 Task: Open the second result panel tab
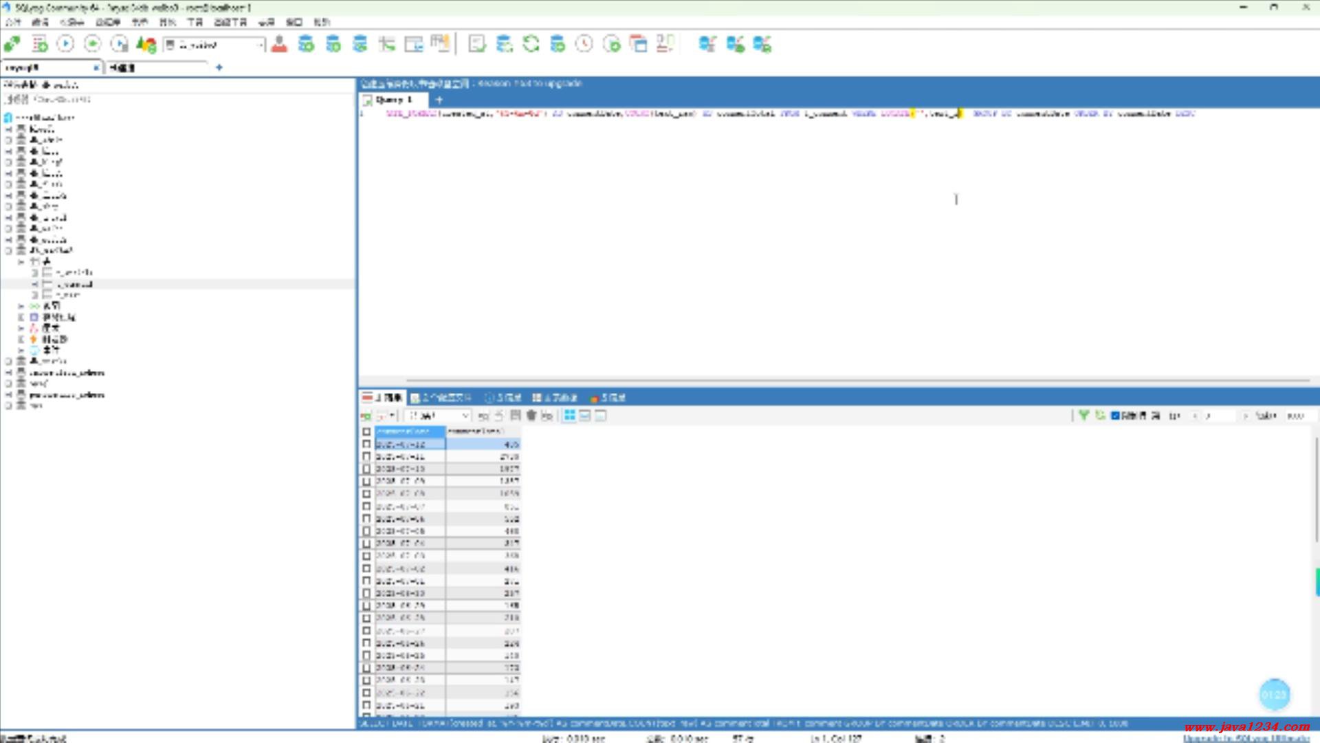[441, 398]
